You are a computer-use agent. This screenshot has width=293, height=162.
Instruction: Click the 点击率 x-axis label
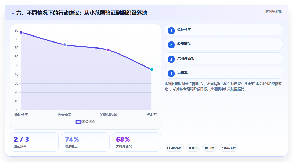click(151, 115)
